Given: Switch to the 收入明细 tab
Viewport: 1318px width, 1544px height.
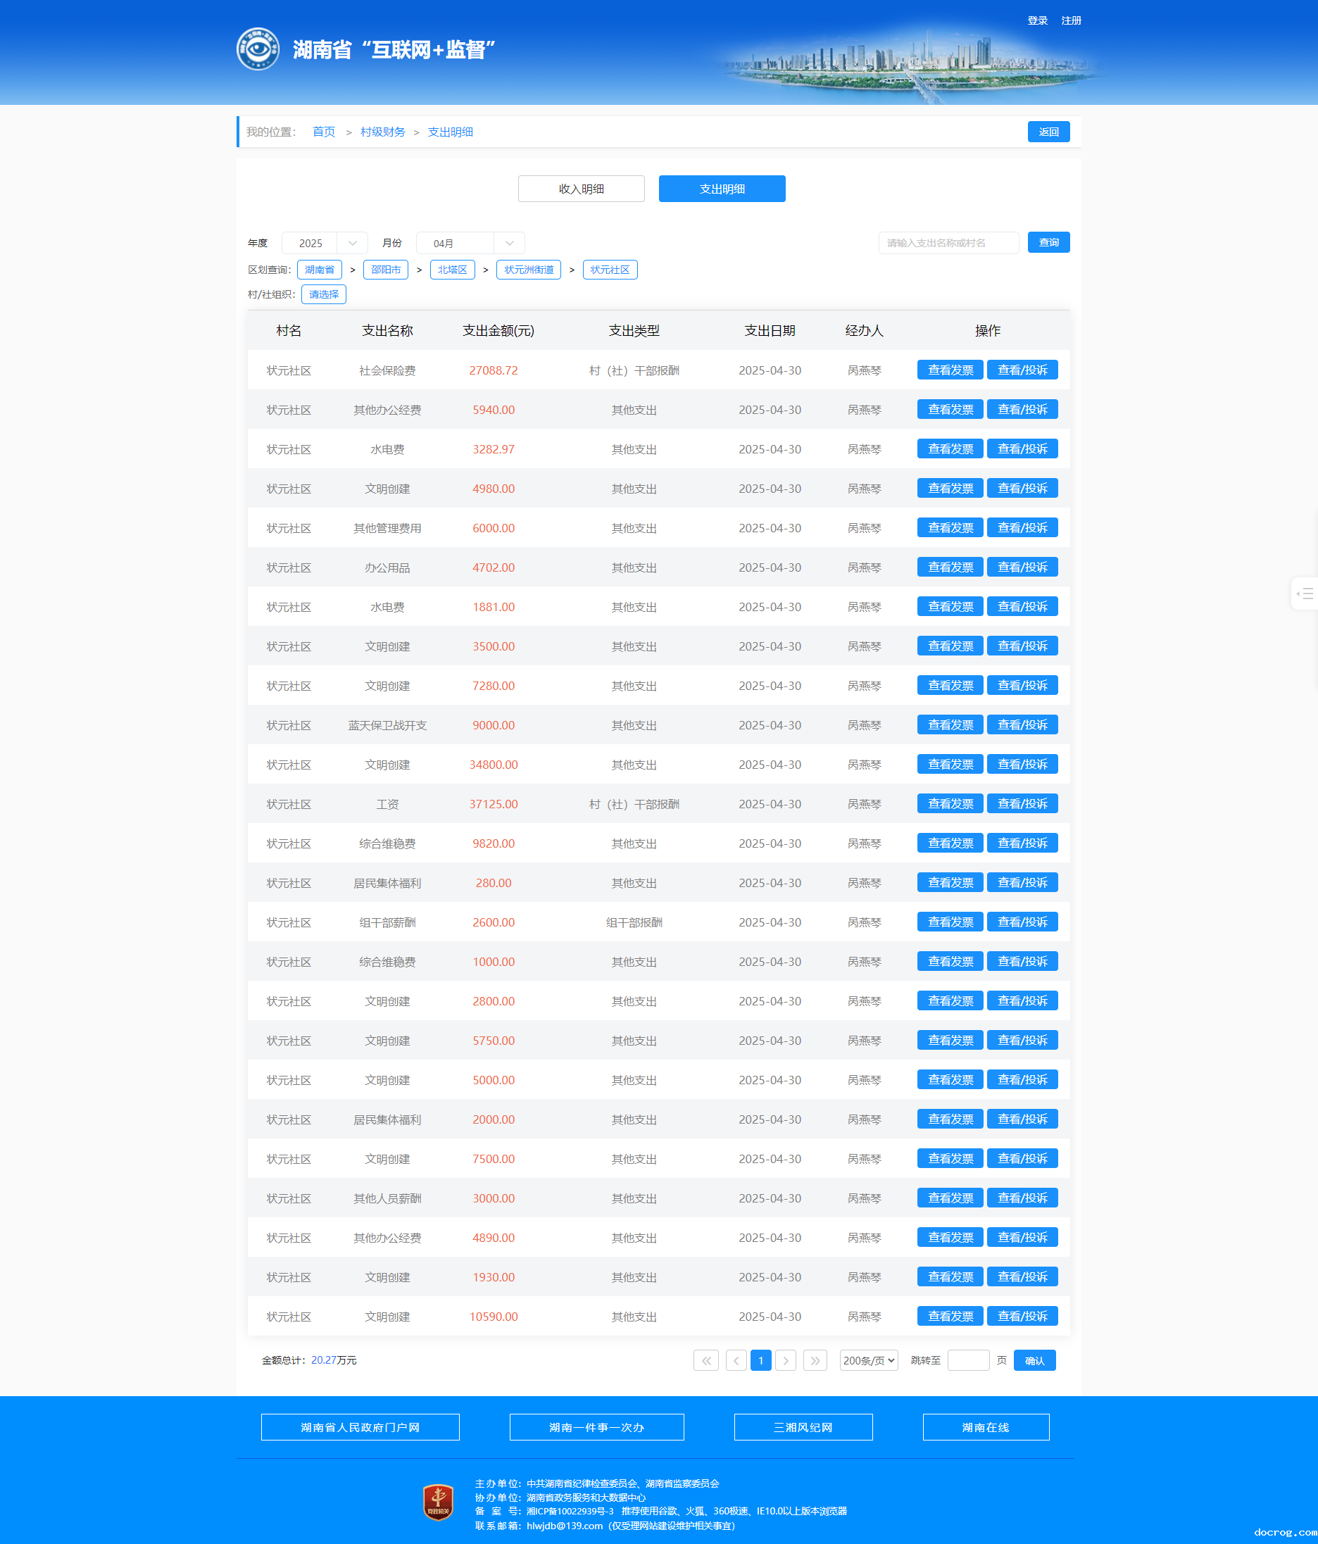Looking at the screenshot, I should (581, 189).
